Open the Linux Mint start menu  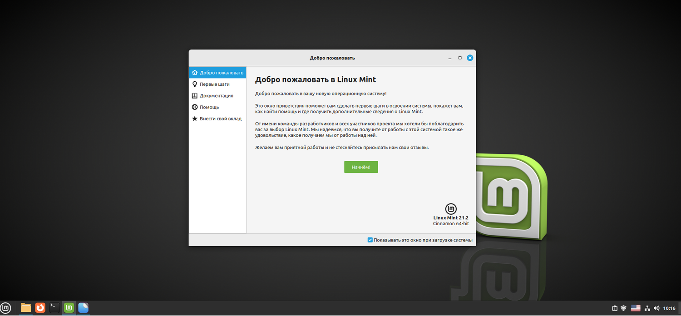[x=6, y=308]
